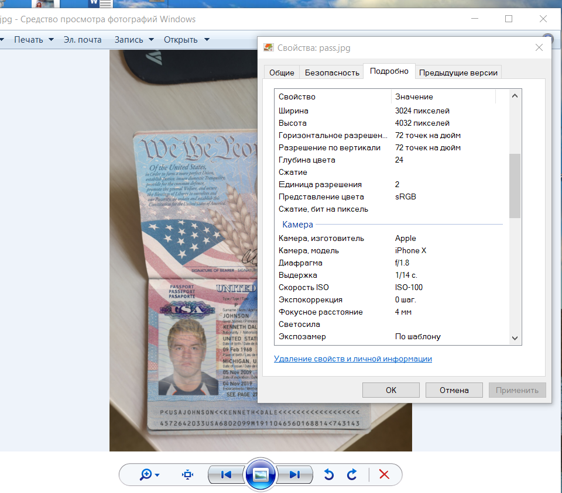Click the Удаление свойств и личной информации link
Image resolution: width=562 pixels, height=493 pixels.
[x=353, y=358]
